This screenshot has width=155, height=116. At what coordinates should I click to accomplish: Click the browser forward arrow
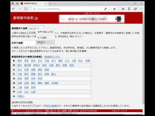click(20, 9)
